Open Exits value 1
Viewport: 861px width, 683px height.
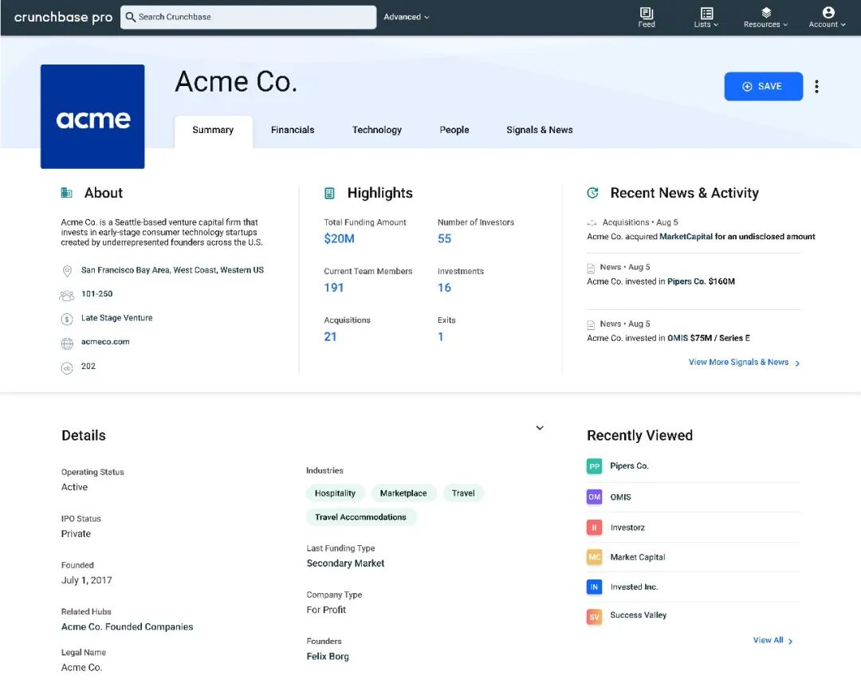coord(440,336)
